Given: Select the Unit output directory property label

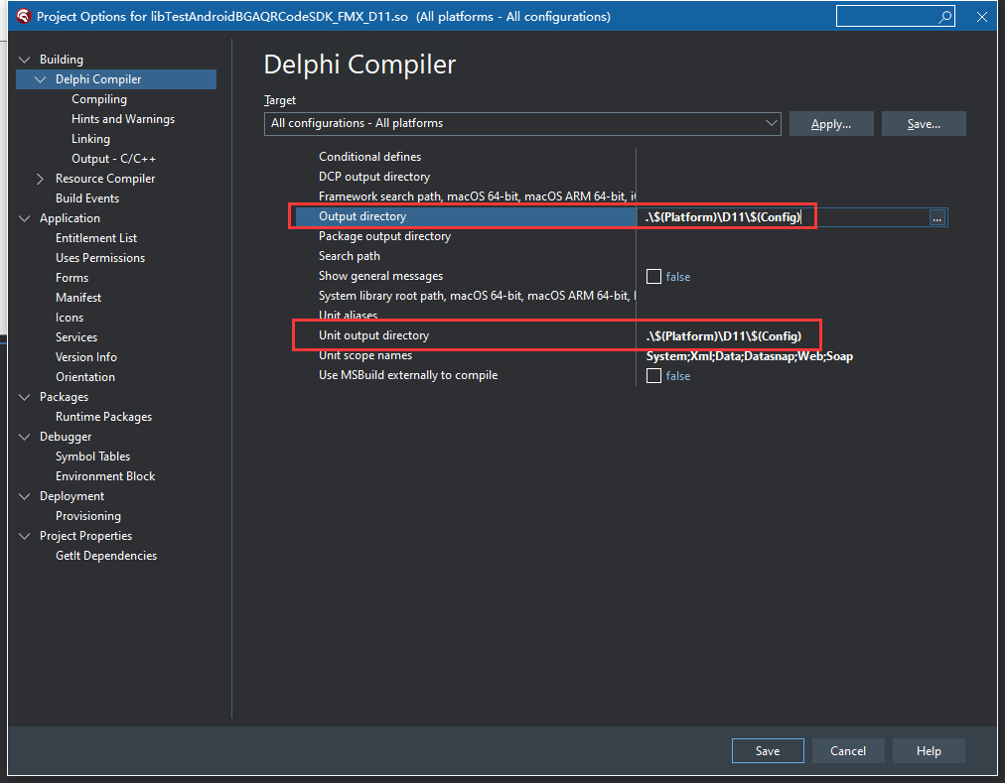Looking at the screenshot, I should tap(373, 335).
